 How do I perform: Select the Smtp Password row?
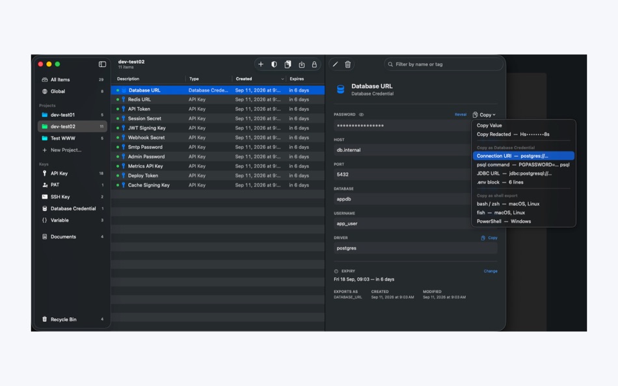click(x=218, y=147)
